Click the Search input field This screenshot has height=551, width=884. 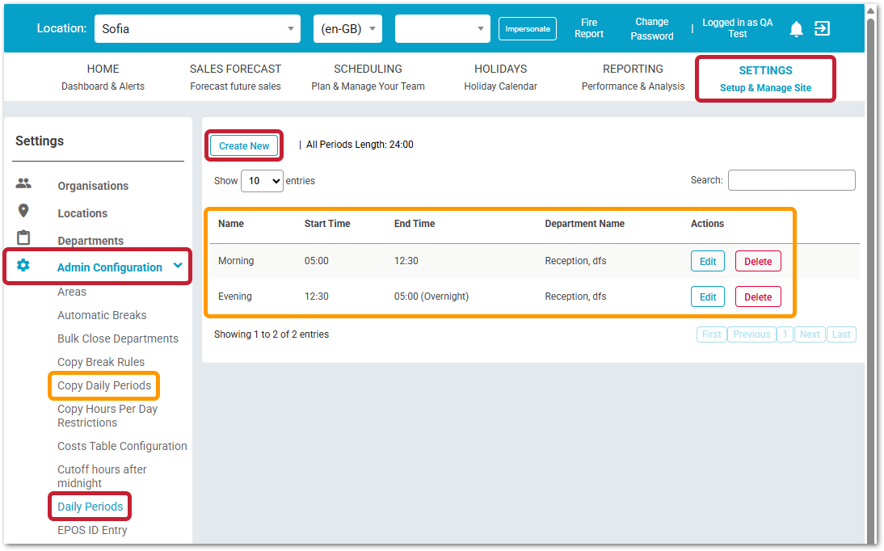[791, 180]
